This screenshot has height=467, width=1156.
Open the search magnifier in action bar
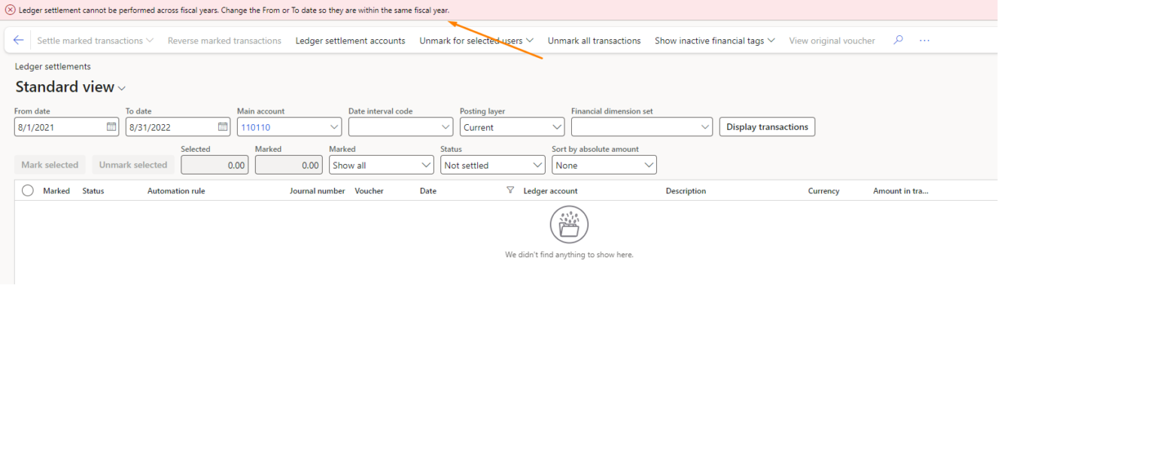coord(898,41)
